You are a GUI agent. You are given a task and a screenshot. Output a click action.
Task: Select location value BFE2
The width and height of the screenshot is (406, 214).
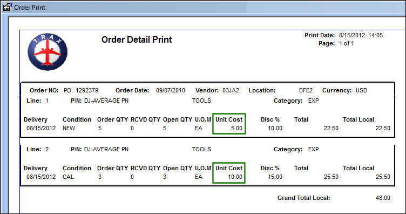point(306,90)
